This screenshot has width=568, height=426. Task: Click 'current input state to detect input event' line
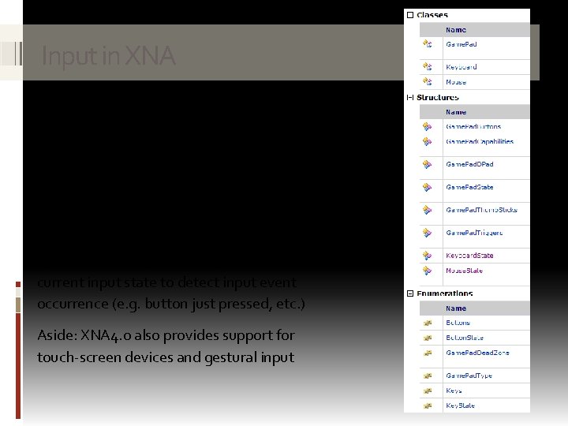(166, 282)
